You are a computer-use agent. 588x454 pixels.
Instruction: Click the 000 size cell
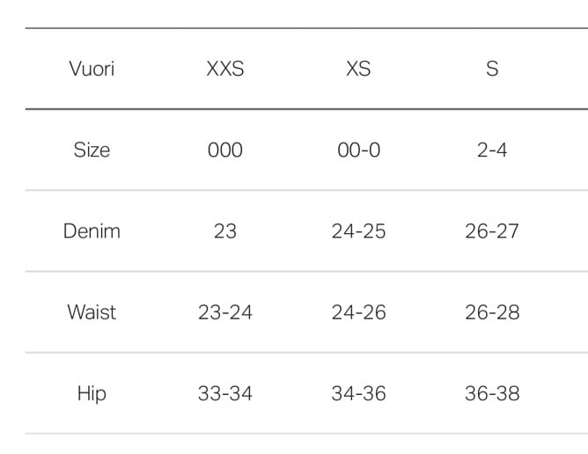pos(225,150)
